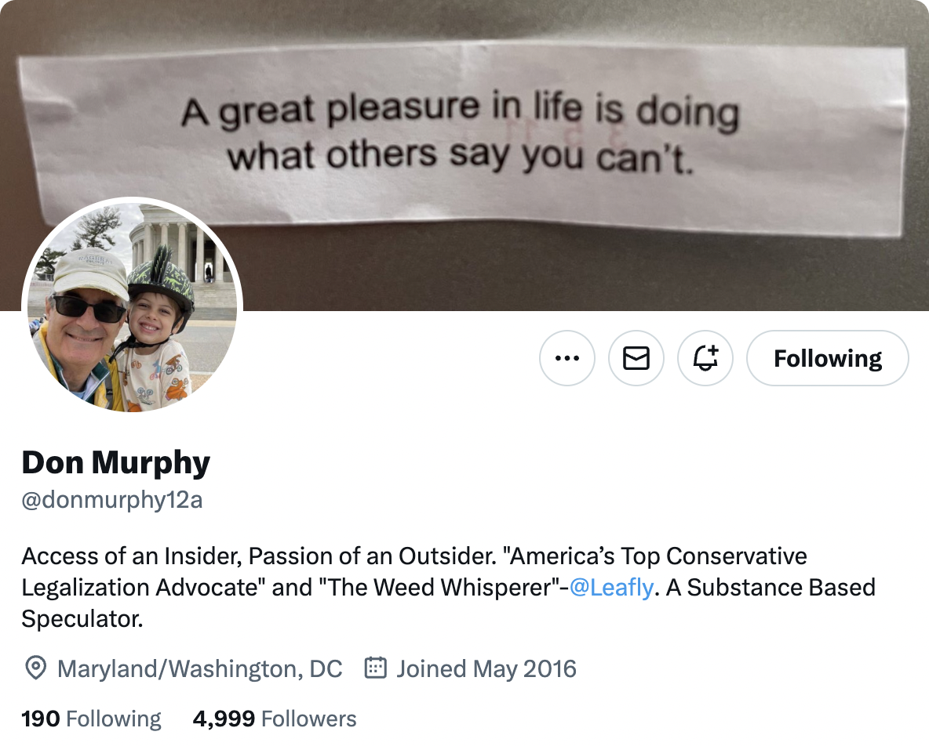Open the @Leafly mention link
This screenshot has width=929, height=746.
tap(610, 588)
